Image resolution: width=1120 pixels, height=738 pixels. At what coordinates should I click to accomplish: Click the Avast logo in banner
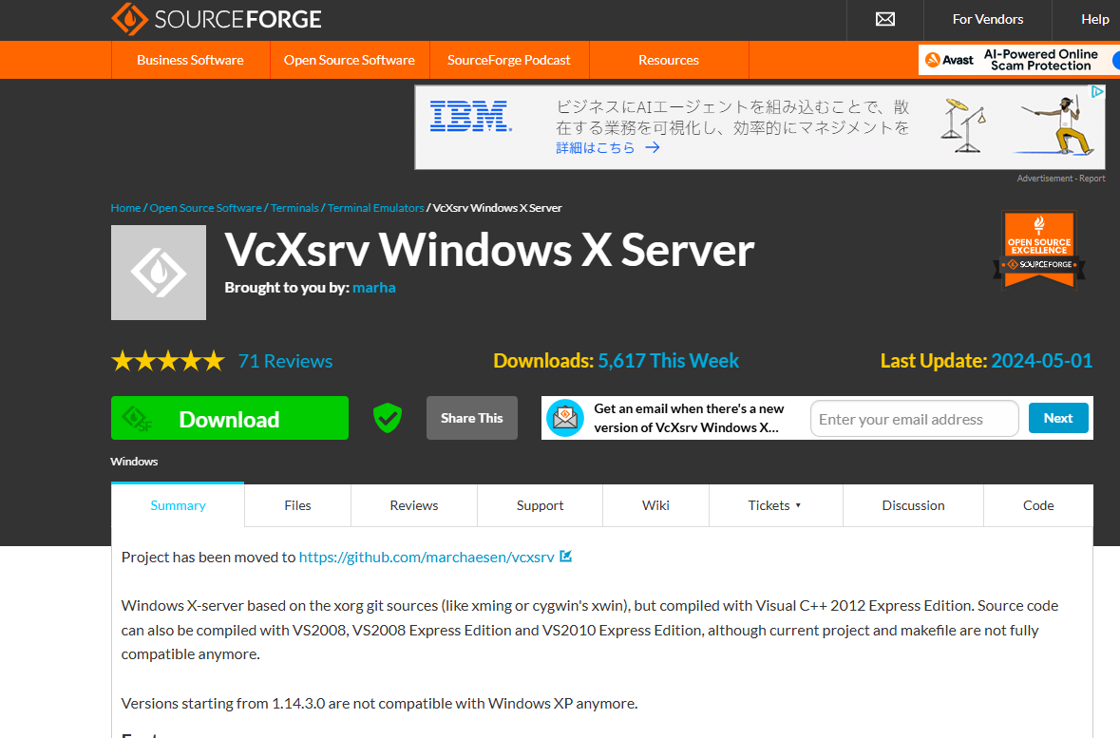coord(949,60)
